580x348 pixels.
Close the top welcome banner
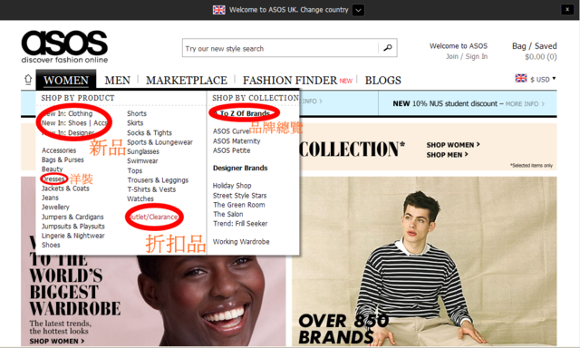pos(567,10)
